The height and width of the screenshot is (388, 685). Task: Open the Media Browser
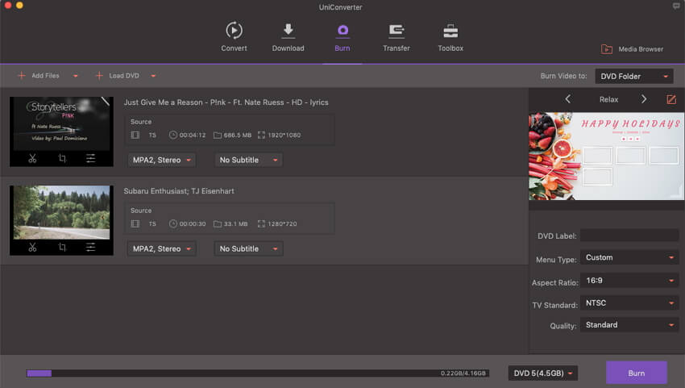633,49
